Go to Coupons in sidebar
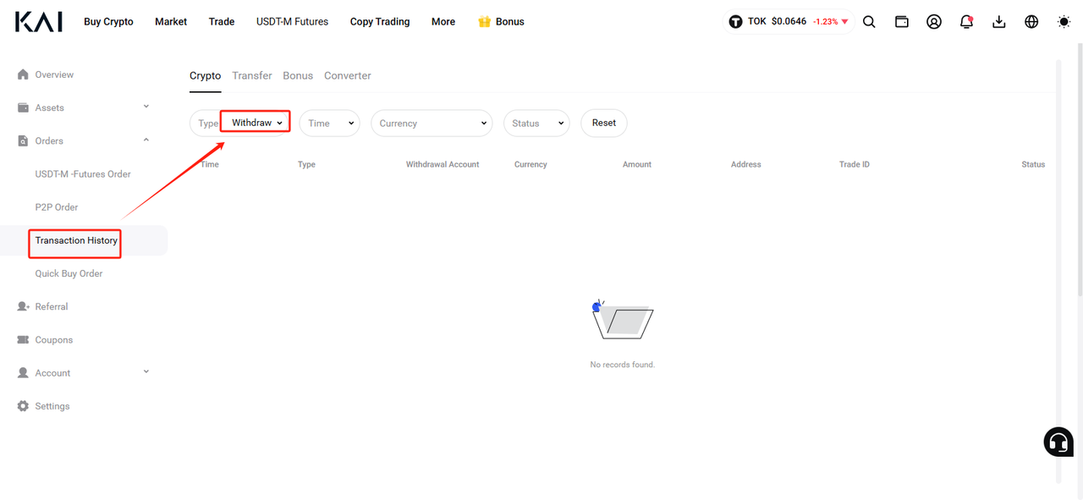Screen dimensions: 1083x500 click(54, 339)
